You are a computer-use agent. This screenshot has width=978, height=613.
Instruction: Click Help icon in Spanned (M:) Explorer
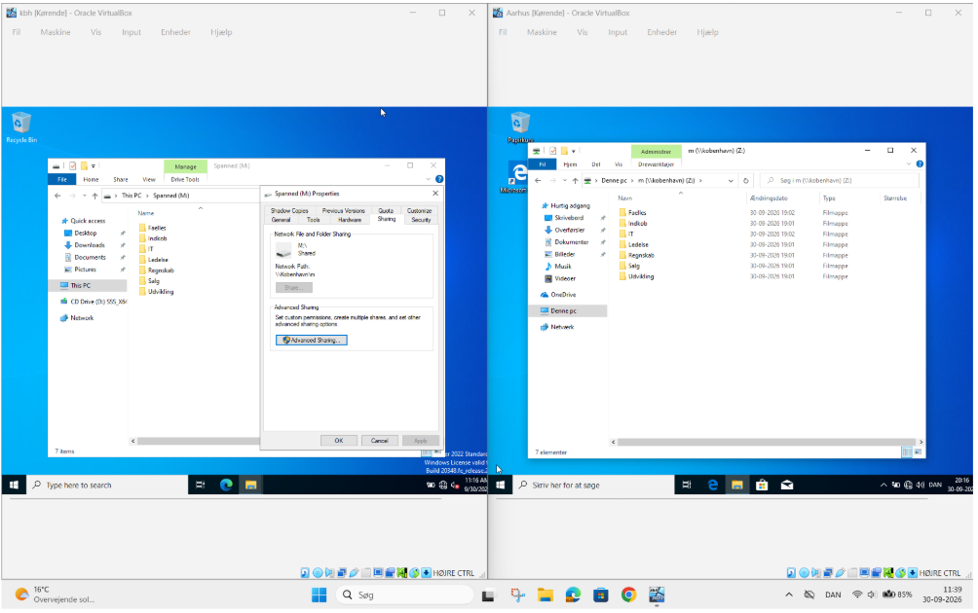click(439, 179)
